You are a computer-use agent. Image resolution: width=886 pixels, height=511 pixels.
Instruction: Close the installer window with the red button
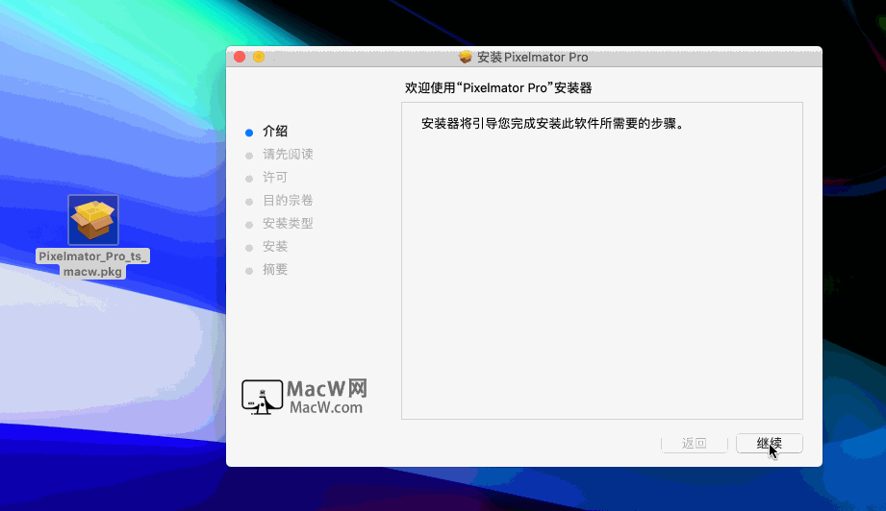240,57
